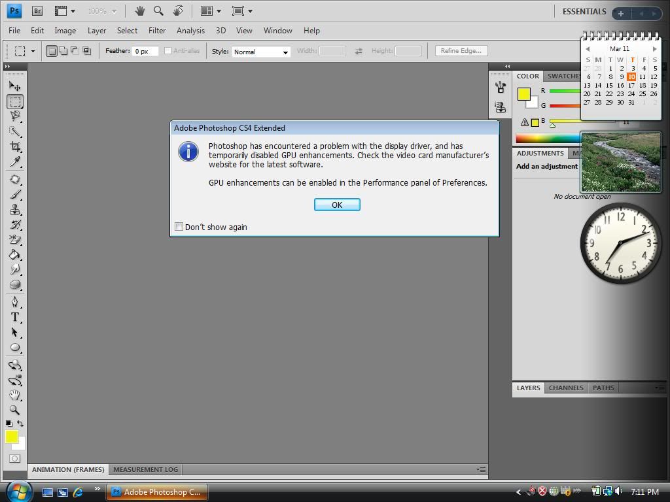Viewport: 670px width, 502px height.
Task: Select the Move tool
Action: [15, 86]
